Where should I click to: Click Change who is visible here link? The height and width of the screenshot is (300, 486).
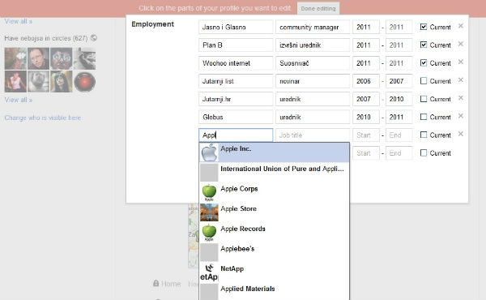tap(43, 118)
